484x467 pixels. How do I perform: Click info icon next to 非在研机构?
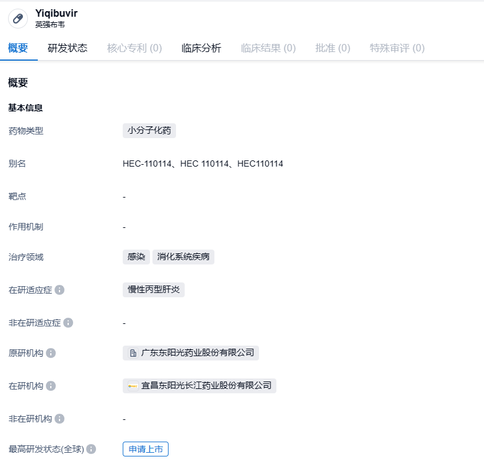tap(59, 419)
